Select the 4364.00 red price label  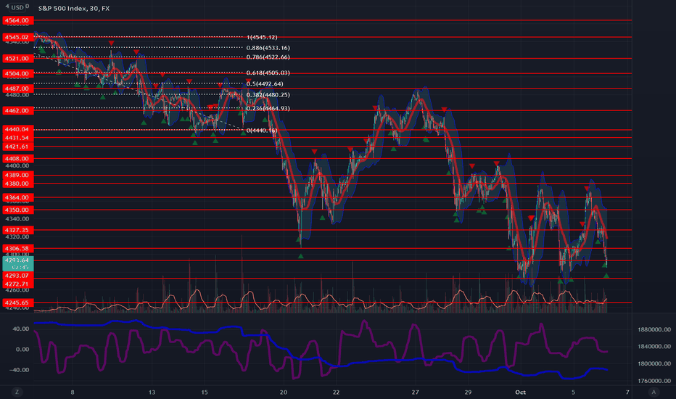[x=17, y=197]
